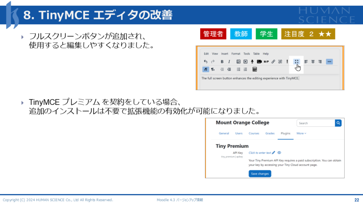
Task: Create a numbered list
Action: pos(245,69)
